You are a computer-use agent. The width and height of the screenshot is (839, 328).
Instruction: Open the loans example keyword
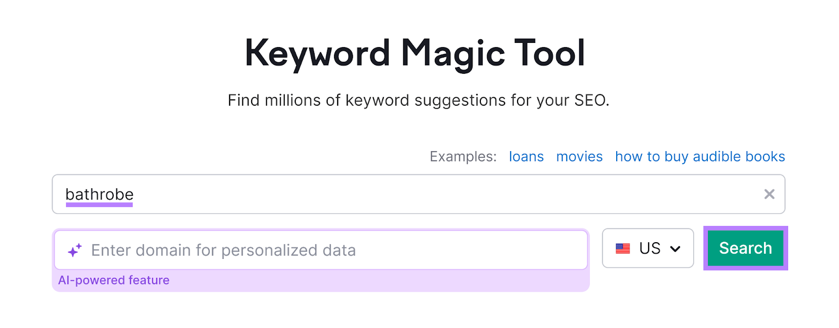(x=526, y=156)
